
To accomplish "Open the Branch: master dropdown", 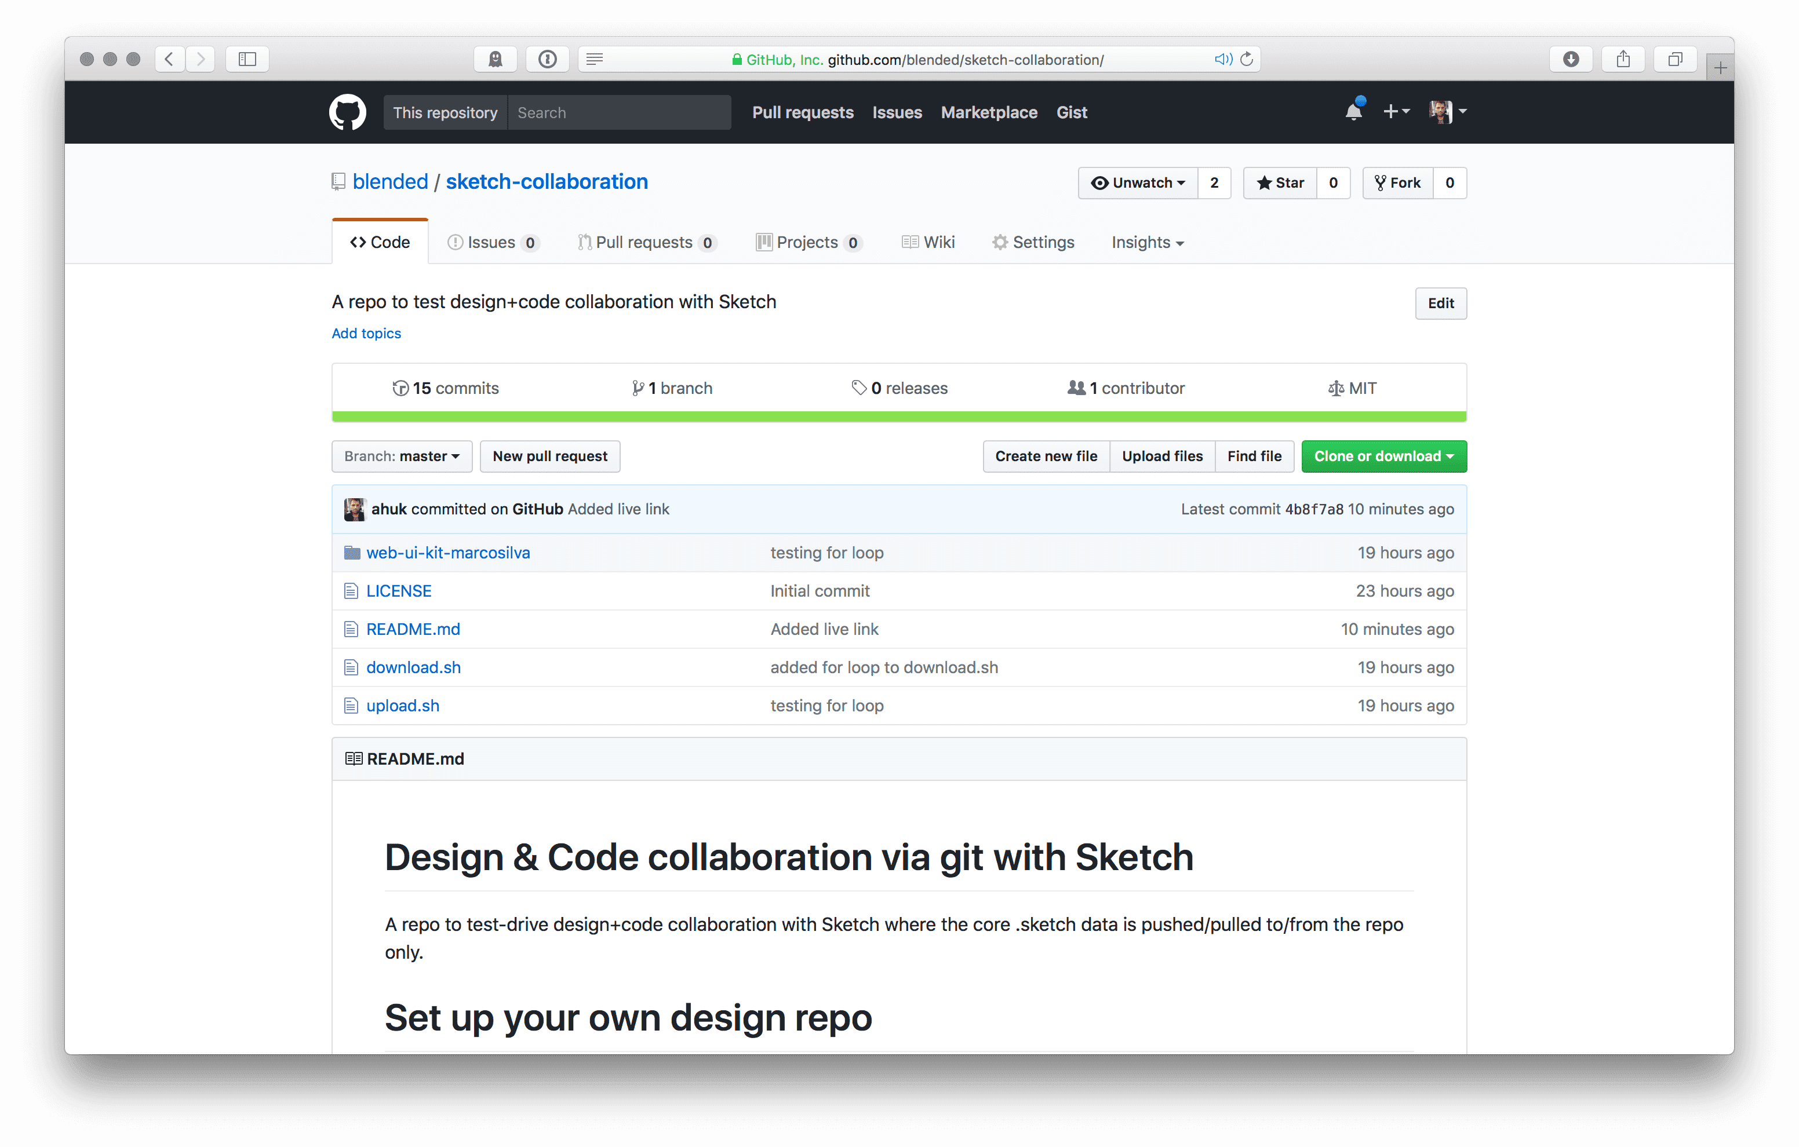I will pos(401,456).
